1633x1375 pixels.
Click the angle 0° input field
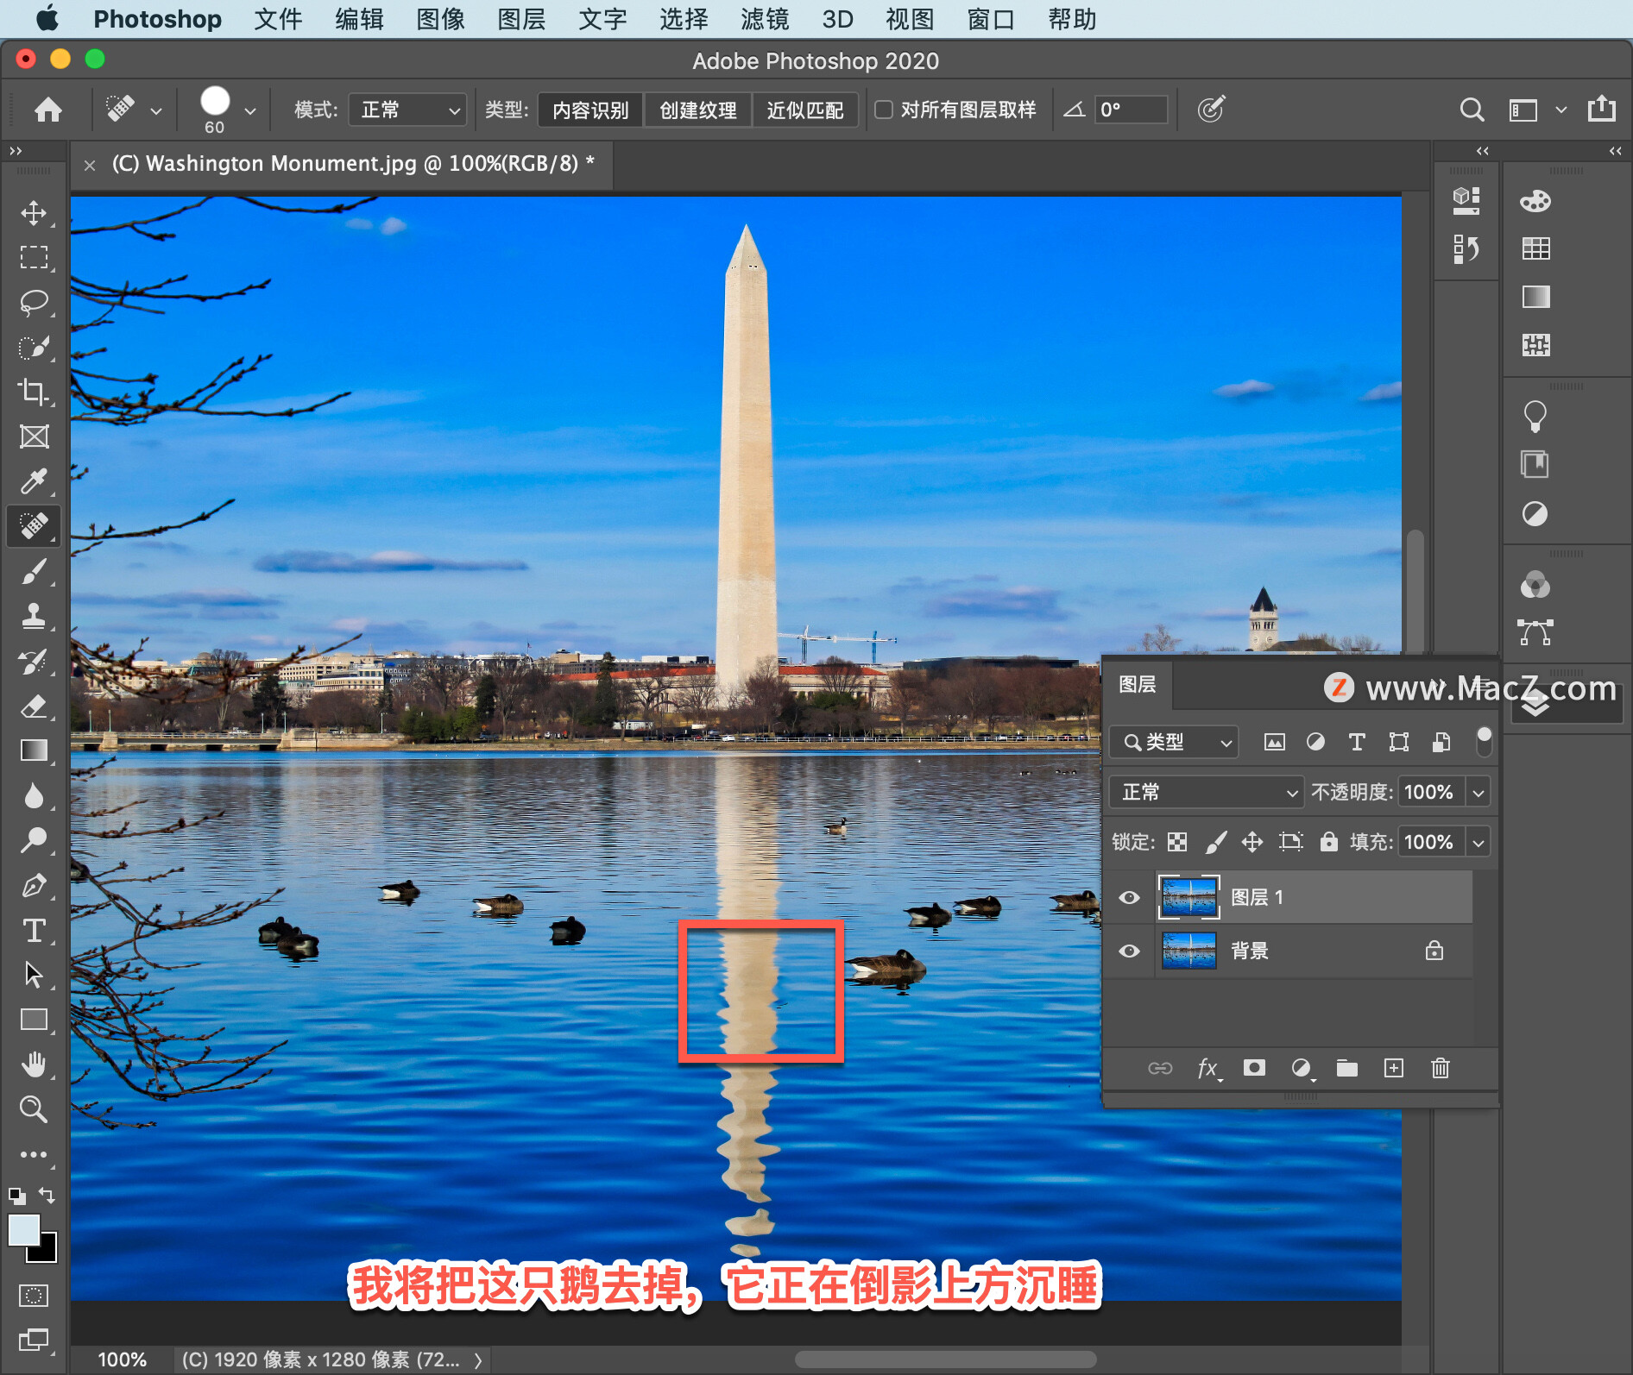point(1131,110)
